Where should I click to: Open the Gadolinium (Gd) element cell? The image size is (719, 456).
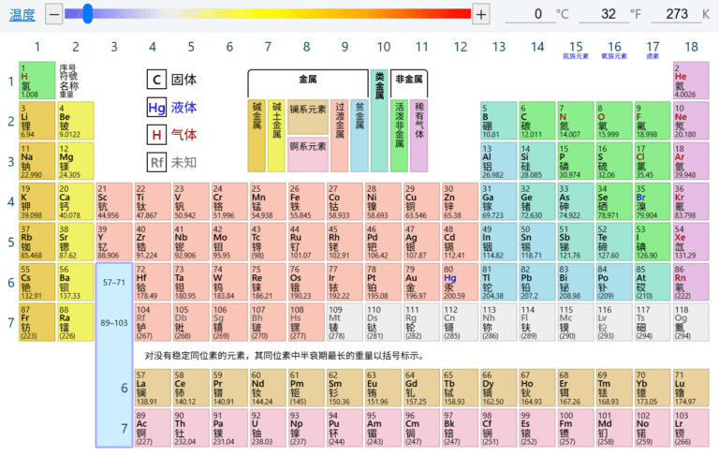tap(422, 388)
